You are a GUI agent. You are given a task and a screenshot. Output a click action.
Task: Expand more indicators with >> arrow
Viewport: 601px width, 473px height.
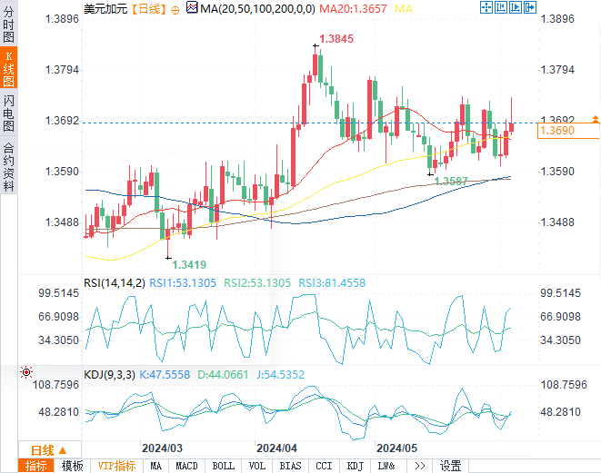point(420,466)
